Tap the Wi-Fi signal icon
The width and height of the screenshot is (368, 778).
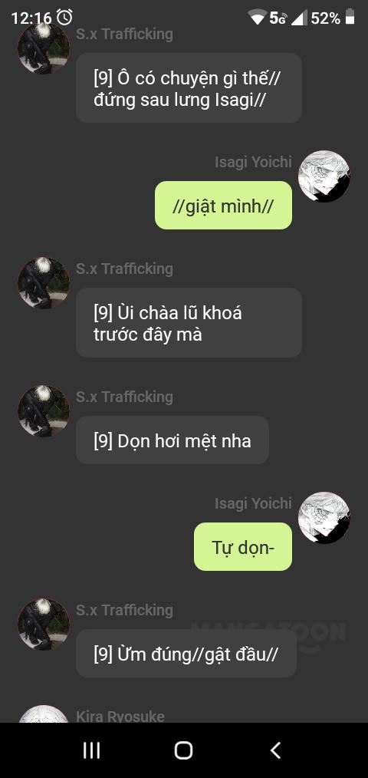[258, 18]
